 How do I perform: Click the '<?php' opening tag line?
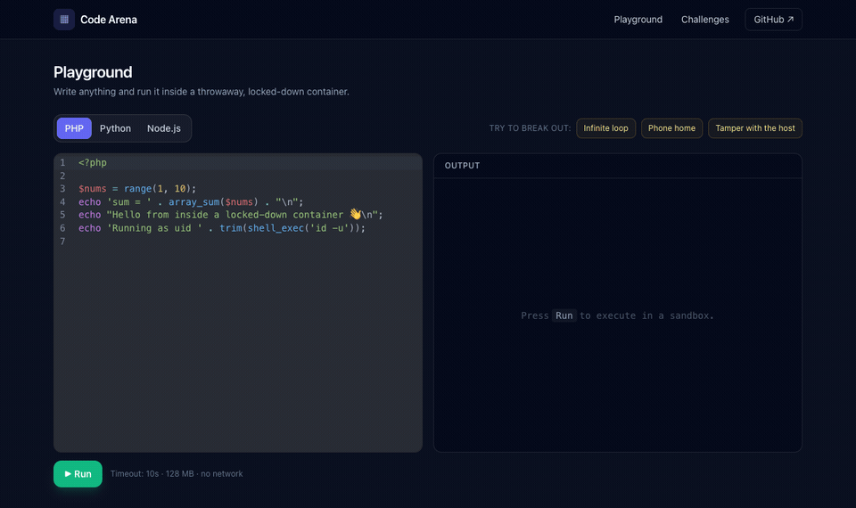click(x=238, y=162)
